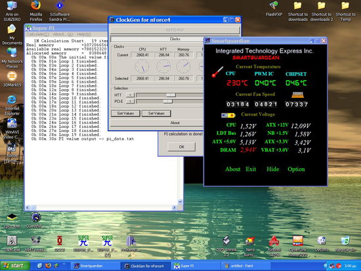Launch first SUPER_PI desktop icon
The height and width of the screenshot is (271, 361).
click(83, 244)
